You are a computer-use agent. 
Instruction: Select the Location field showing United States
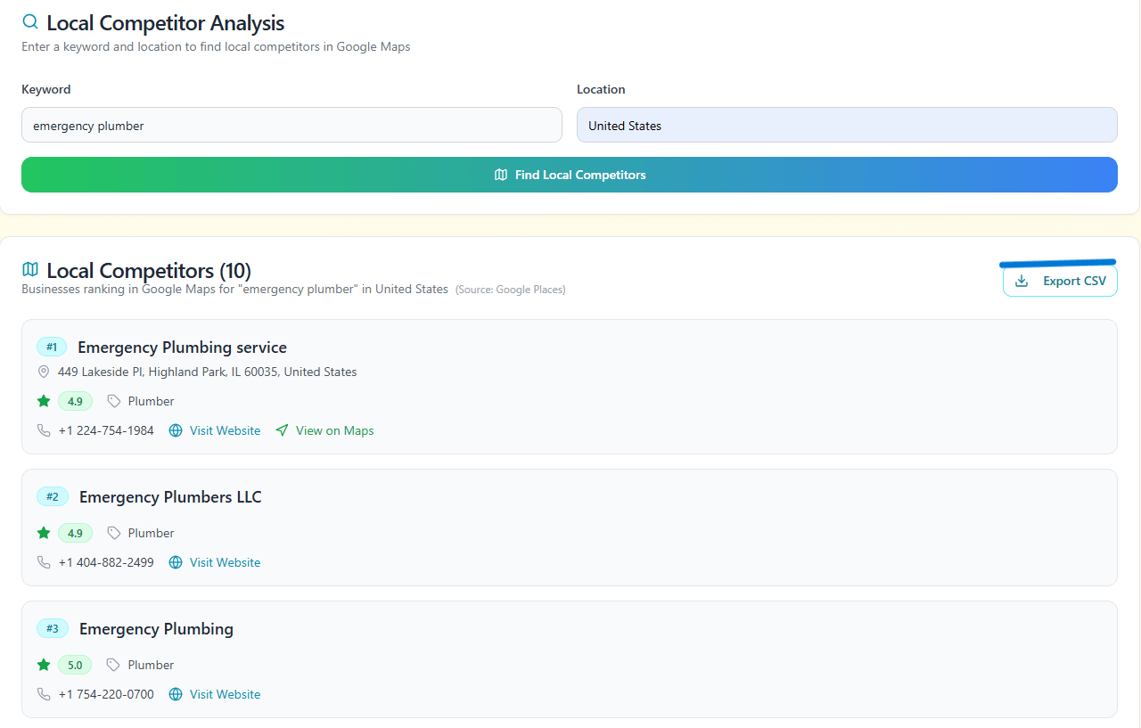tap(847, 125)
